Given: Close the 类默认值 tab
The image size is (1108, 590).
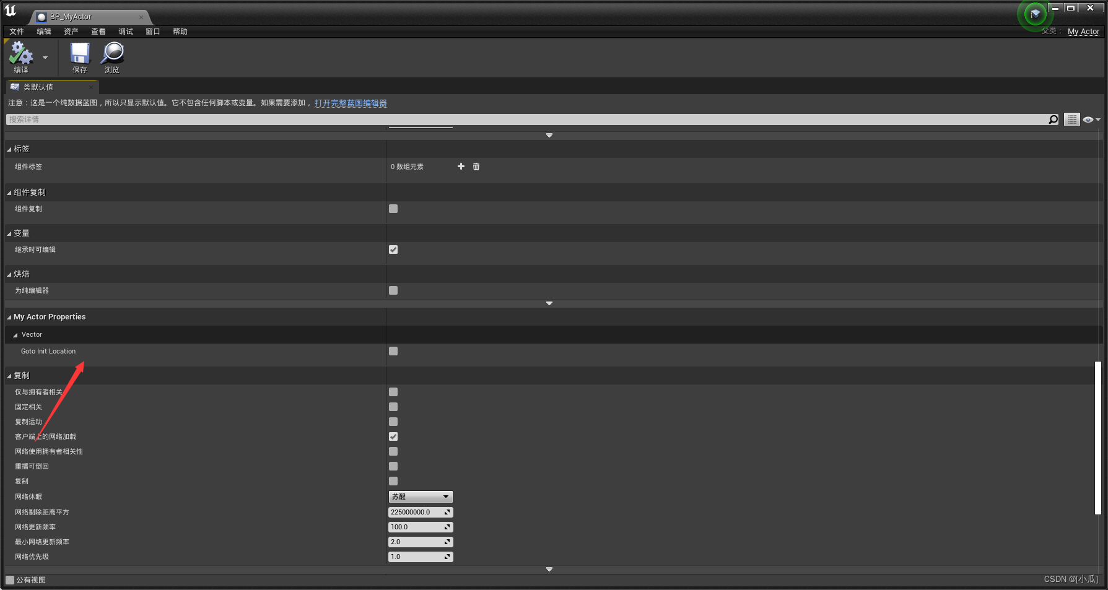Looking at the screenshot, I should tap(91, 87).
